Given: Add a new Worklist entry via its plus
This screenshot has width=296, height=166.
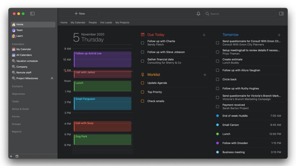Looking at the screenshot, I should (x=205, y=74).
